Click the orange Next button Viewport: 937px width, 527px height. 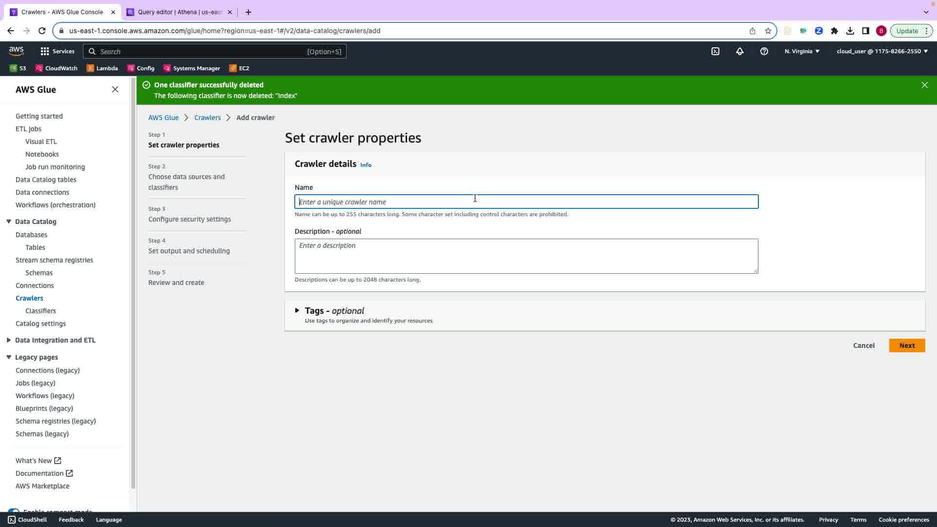click(907, 345)
